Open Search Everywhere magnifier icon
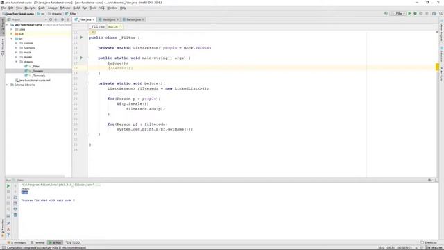444x250 pixels. point(441,14)
